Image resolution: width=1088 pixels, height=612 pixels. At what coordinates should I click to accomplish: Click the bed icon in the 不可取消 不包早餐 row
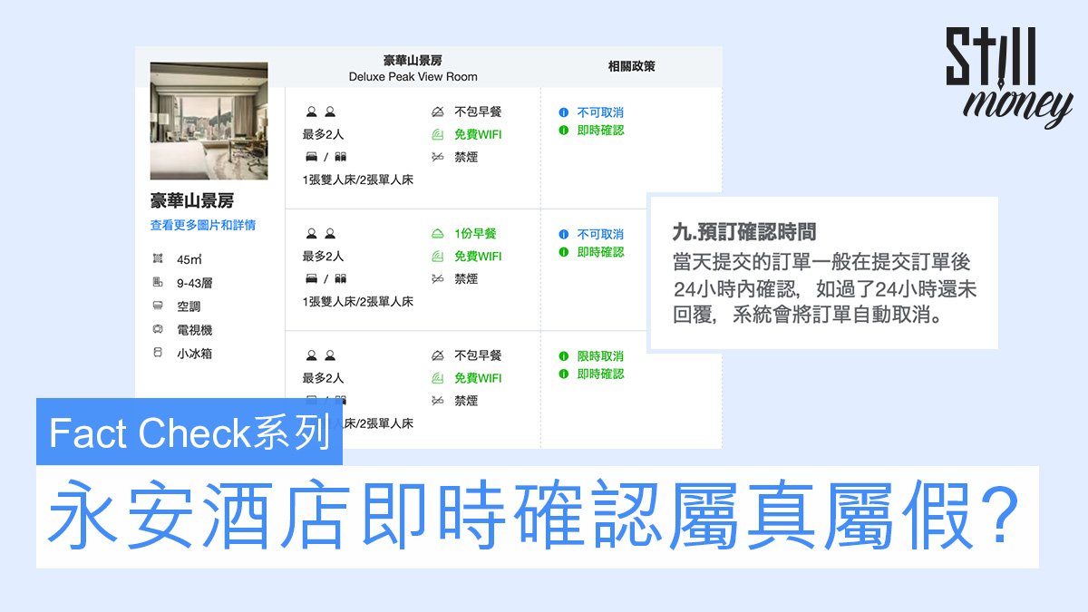click(x=325, y=157)
